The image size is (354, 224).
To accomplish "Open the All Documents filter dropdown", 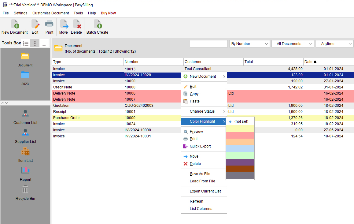I will point(293,44).
